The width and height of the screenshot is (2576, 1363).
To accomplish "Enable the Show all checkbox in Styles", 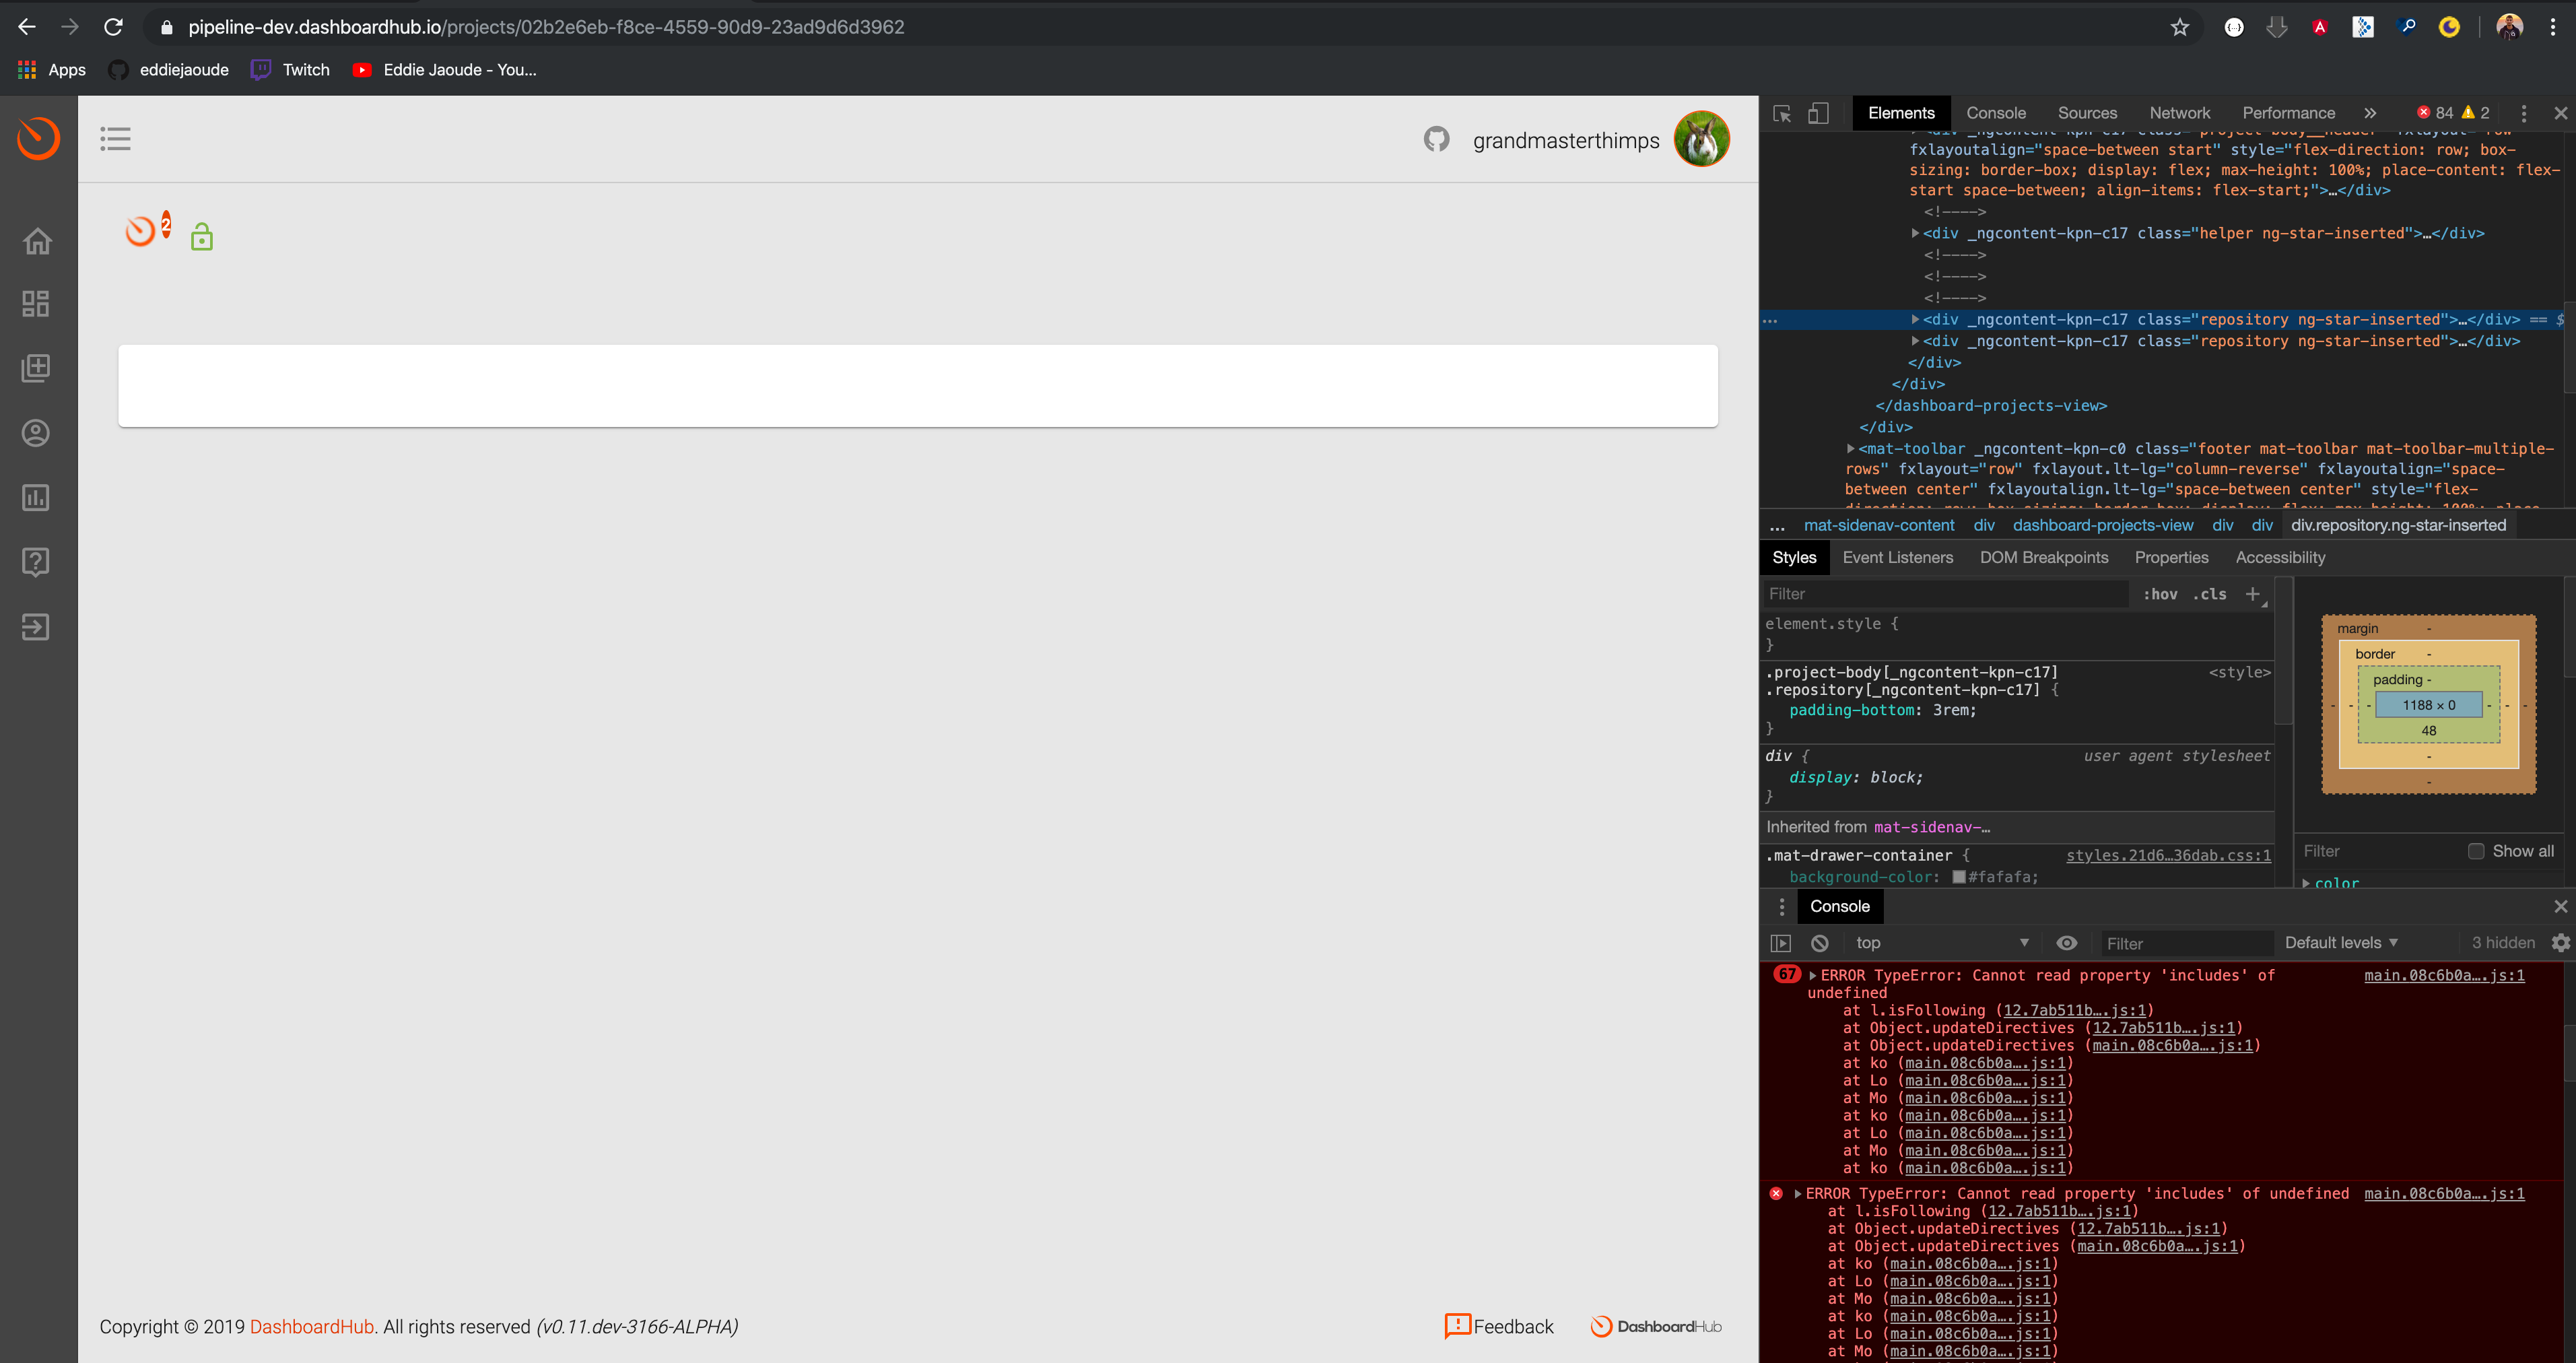I will click(2477, 851).
